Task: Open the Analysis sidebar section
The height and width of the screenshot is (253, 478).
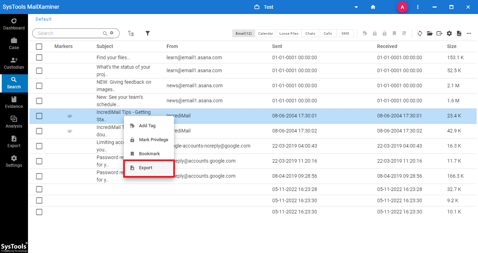Action: click(x=14, y=122)
